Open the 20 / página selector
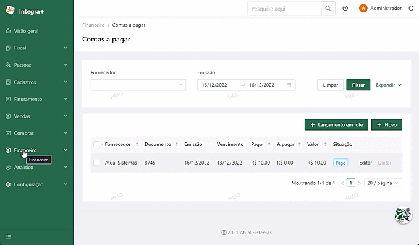 [x=383, y=183]
